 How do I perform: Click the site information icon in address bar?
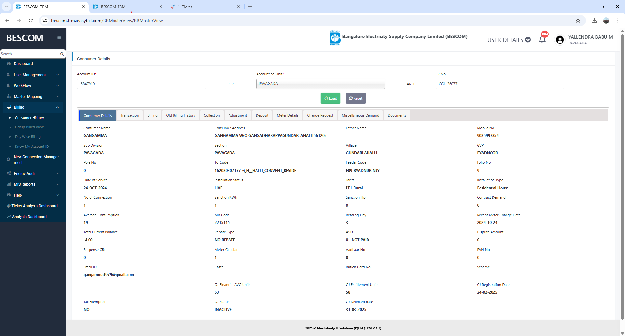(45, 21)
